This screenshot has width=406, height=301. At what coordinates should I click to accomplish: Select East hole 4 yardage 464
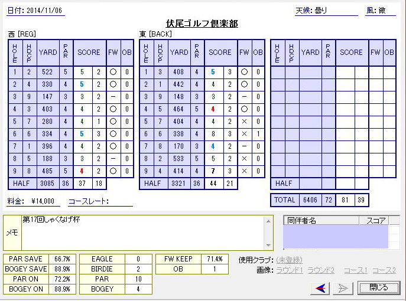pyautogui.click(x=178, y=109)
